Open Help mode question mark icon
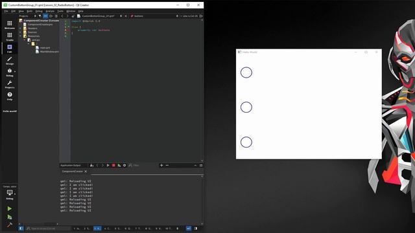This screenshot has height=233, width=415. tap(10, 96)
